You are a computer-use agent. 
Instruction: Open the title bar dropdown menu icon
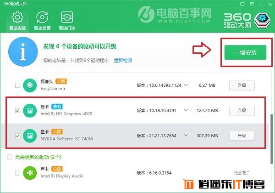click(x=252, y=4)
